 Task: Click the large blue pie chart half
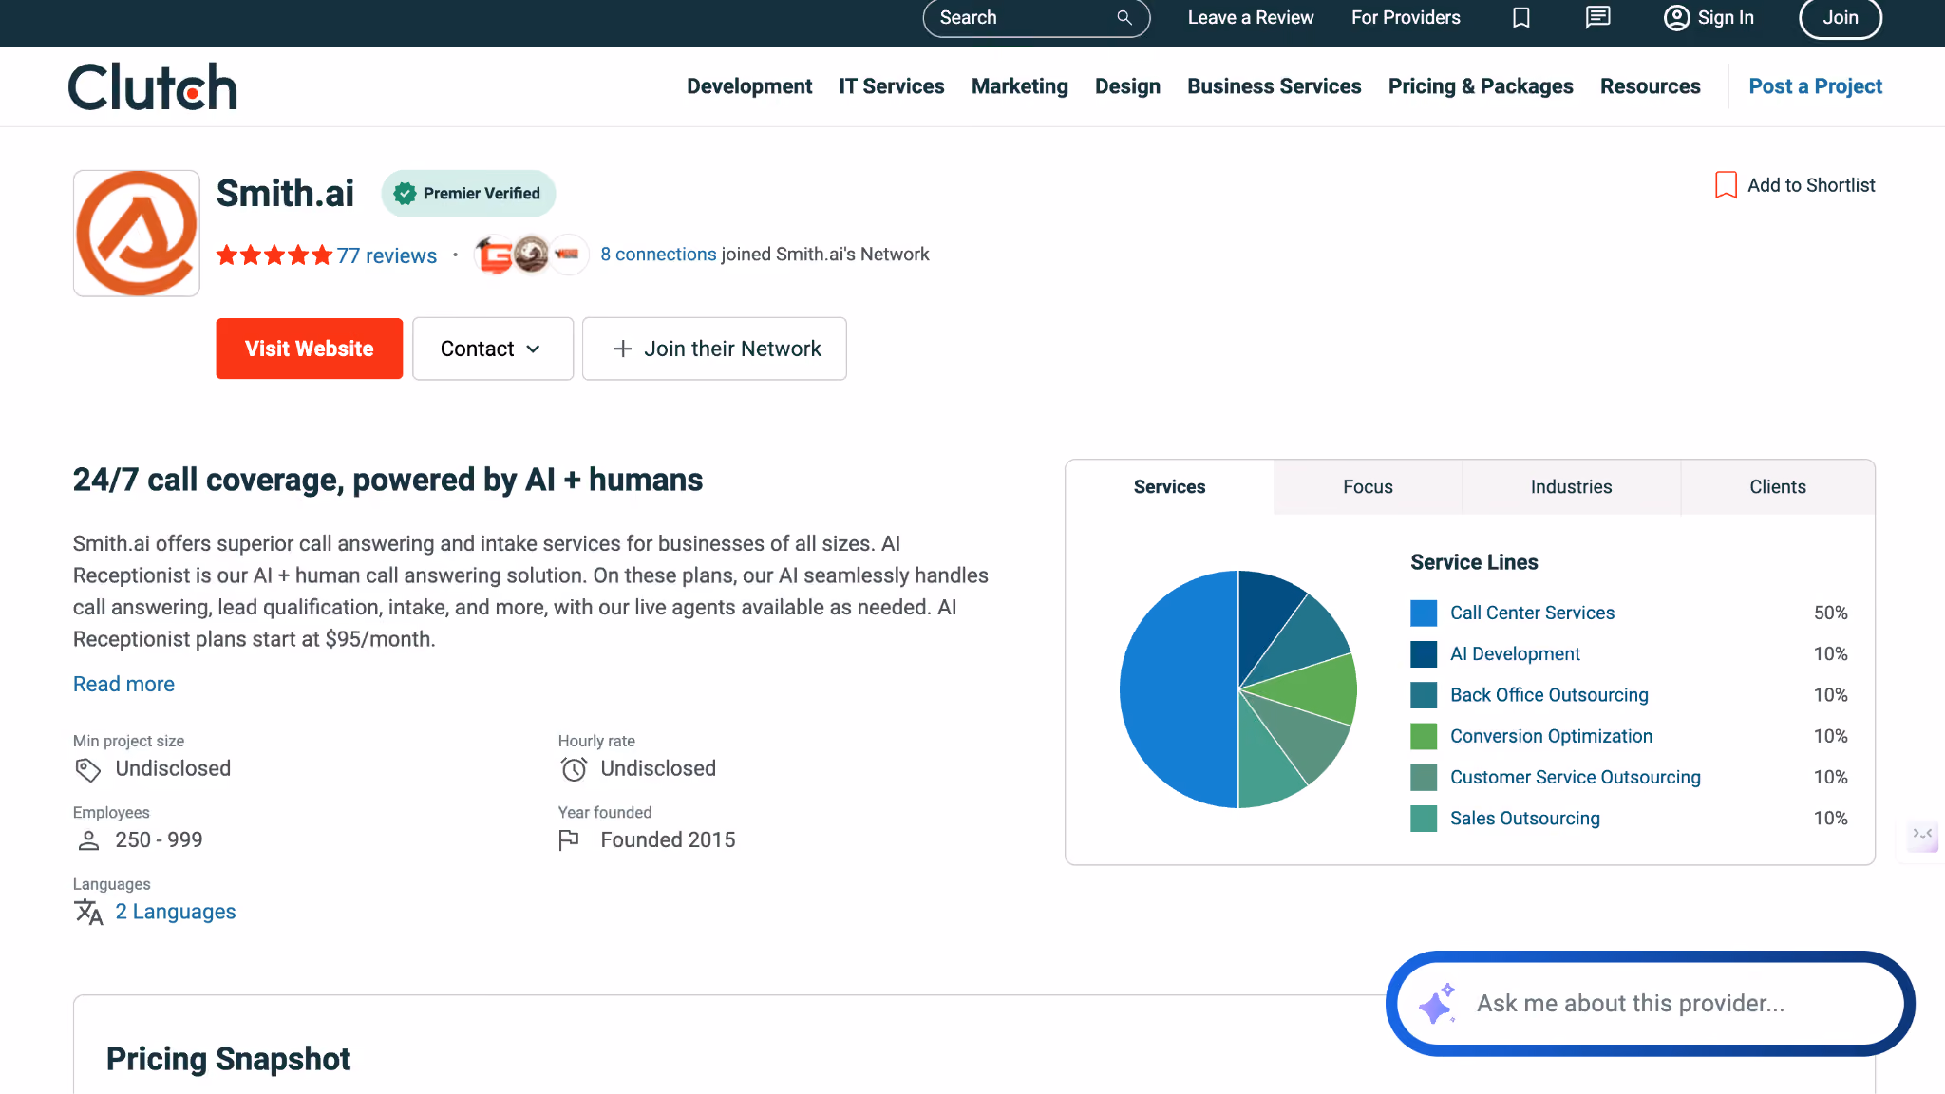(x=1179, y=689)
